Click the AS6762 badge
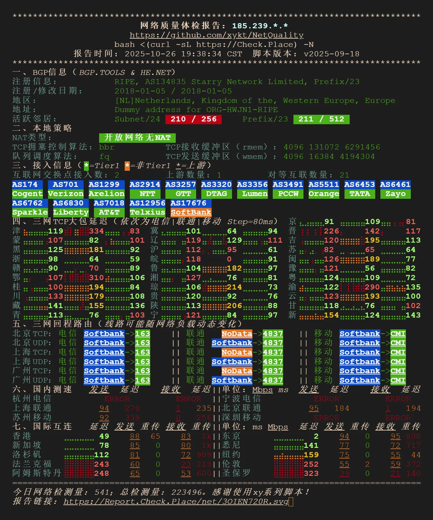433x520 pixels. pyautogui.click(x=30, y=203)
